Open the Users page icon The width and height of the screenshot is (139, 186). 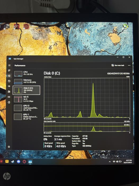[x=9, y=92]
